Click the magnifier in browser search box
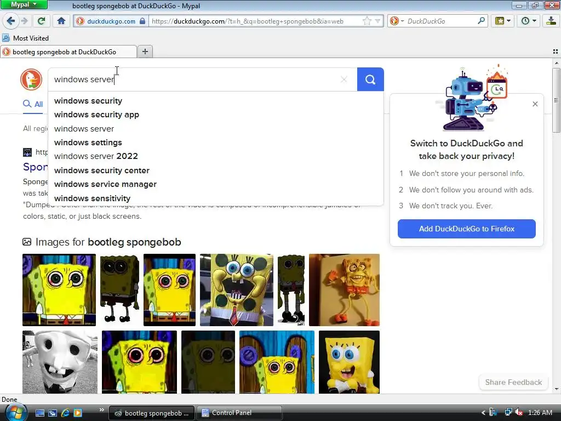This screenshot has height=421, width=561. point(481,21)
